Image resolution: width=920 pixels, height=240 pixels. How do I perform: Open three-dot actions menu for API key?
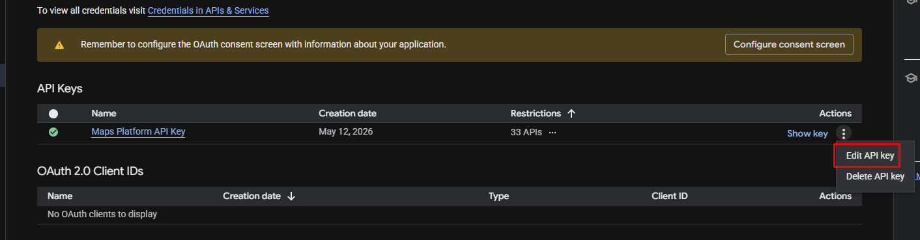click(x=844, y=133)
